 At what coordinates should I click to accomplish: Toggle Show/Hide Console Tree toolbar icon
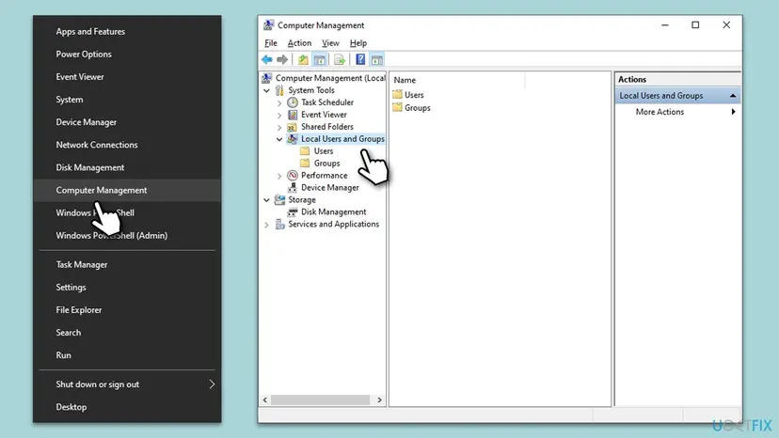click(320, 59)
